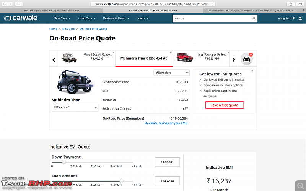Click the search magnifier icon

(x=254, y=18)
